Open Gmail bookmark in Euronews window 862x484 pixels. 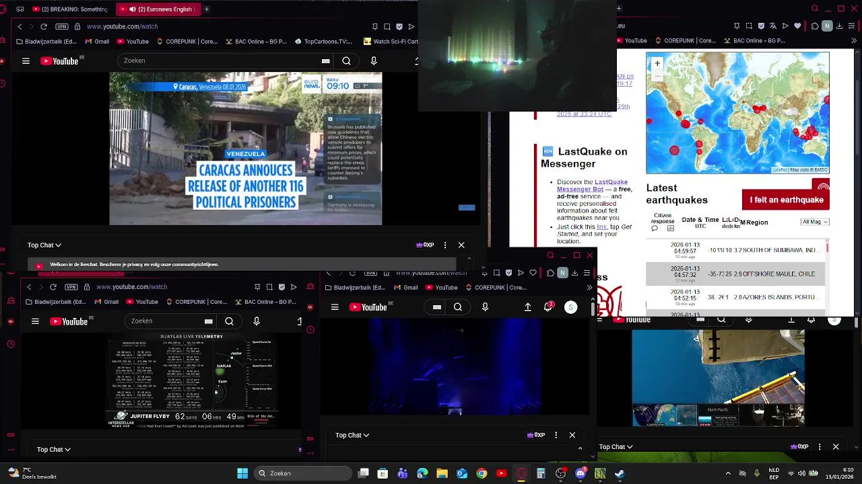(x=96, y=41)
